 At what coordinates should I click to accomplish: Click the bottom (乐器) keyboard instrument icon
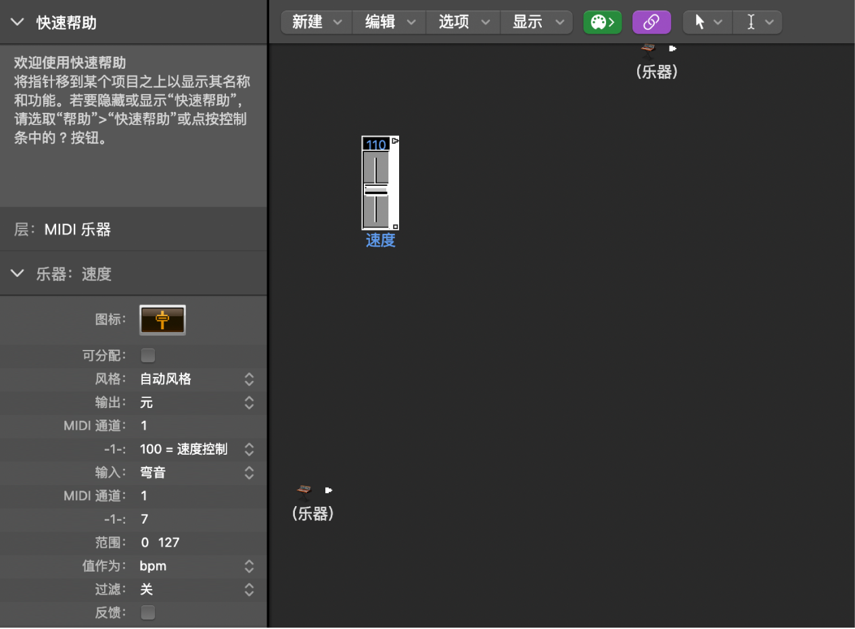pos(304,490)
